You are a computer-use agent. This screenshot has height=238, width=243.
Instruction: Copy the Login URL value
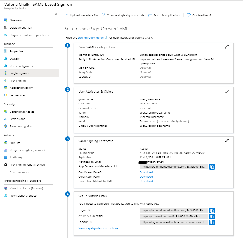click(x=212, y=211)
